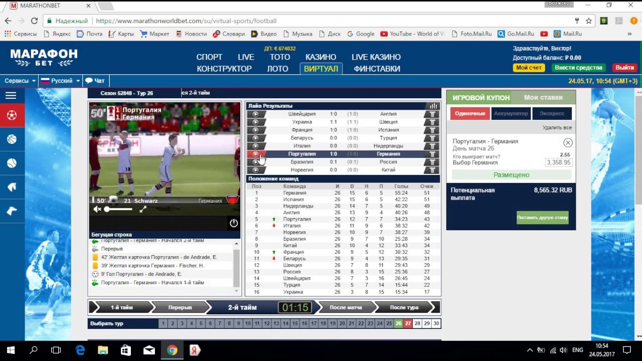Open the Лайв Результаты statistics chart icon
The width and height of the screenshot is (642, 361).
[433, 106]
